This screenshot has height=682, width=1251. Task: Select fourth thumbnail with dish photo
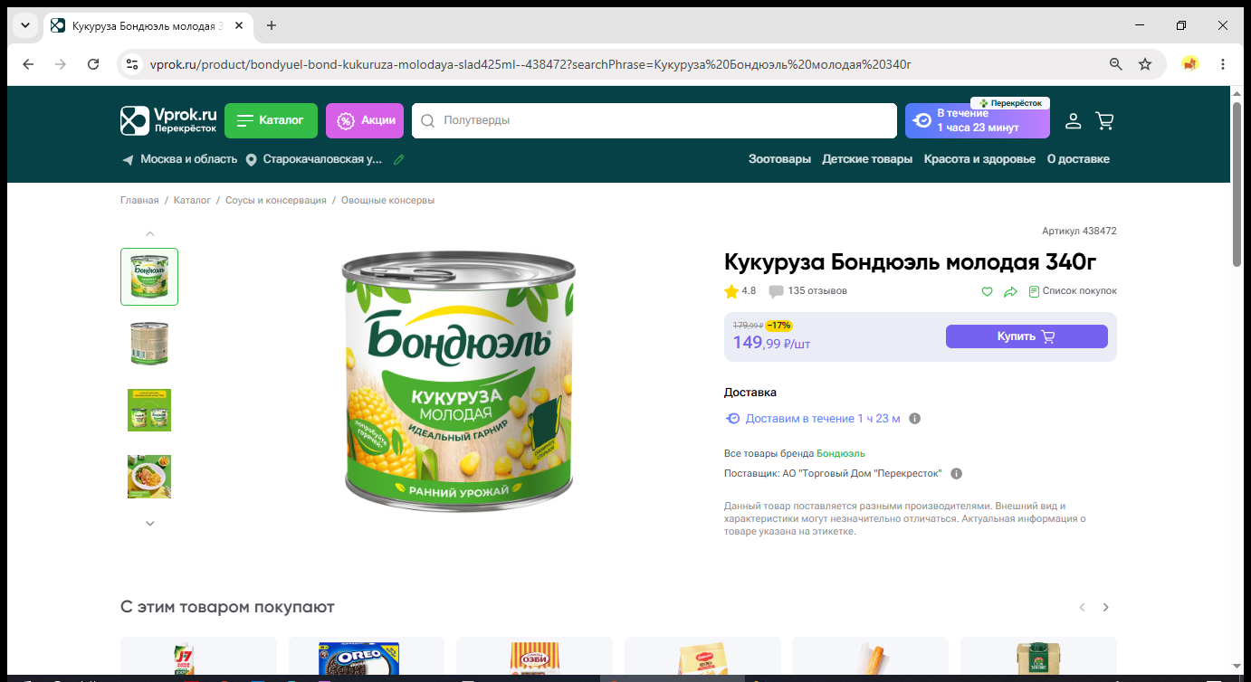click(x=149, y=477)
